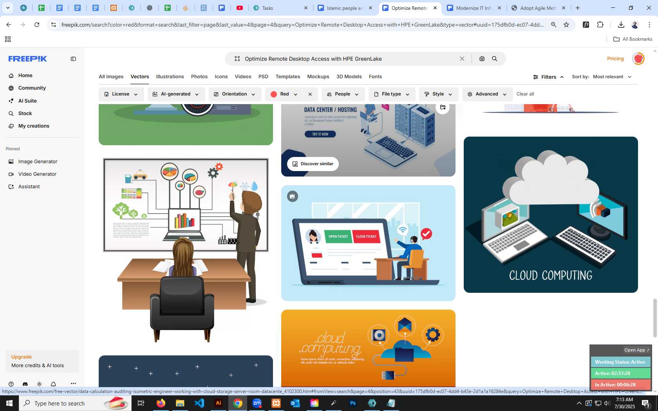The image size is (658, 411).
Task: Open the user profile avatar
Action: pos(638,59)
